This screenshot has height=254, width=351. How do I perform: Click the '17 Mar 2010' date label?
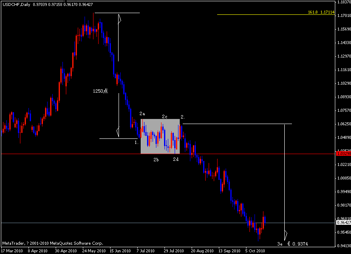coord(12,251)
